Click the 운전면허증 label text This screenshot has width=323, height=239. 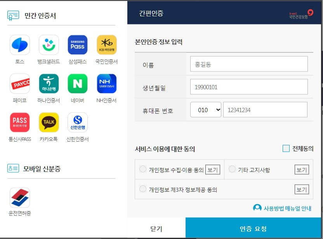(x=20, y=213)
